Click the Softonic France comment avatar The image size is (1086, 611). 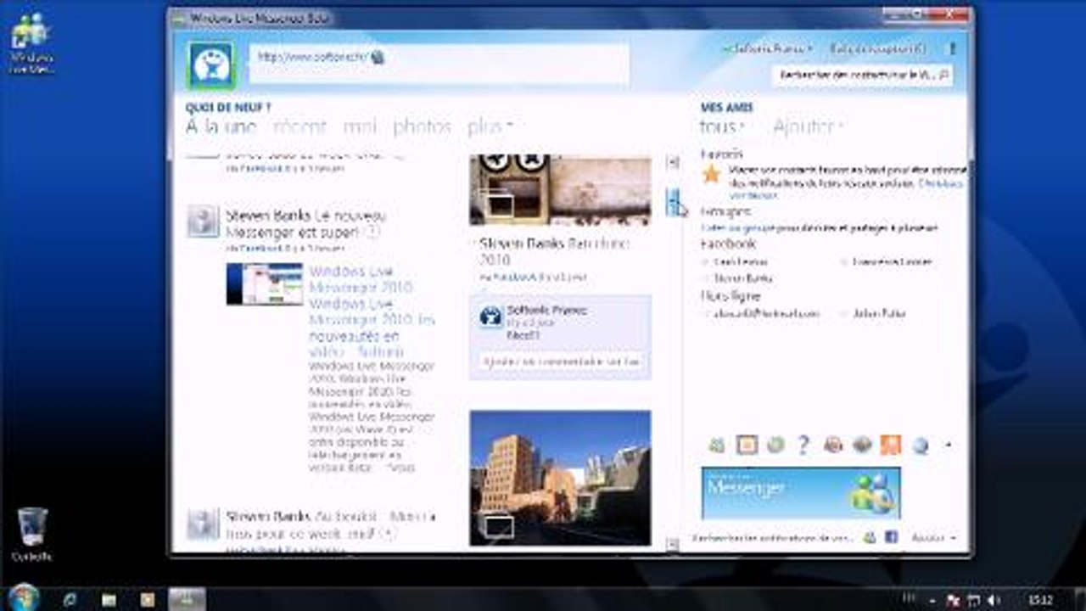click(490, 317)
